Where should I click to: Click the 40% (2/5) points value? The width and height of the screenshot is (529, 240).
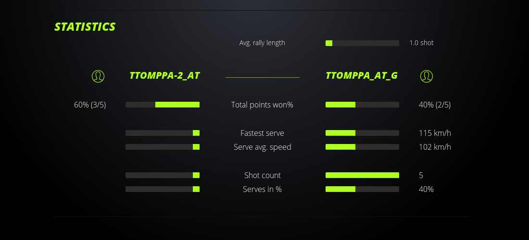[435, 105]
